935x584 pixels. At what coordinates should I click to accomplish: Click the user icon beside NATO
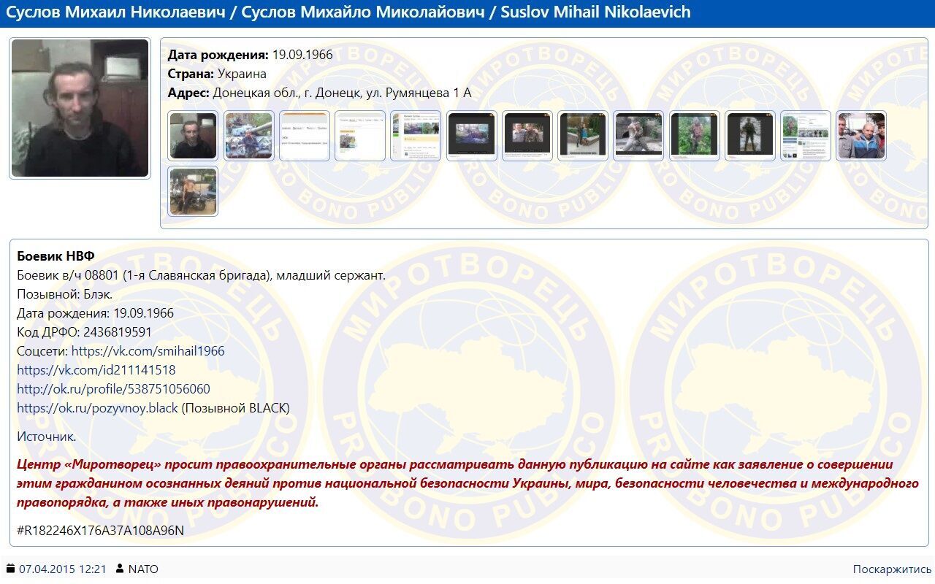tap(120, 569)
